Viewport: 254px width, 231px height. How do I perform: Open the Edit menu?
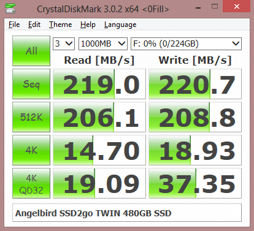[x=34, y=25]
